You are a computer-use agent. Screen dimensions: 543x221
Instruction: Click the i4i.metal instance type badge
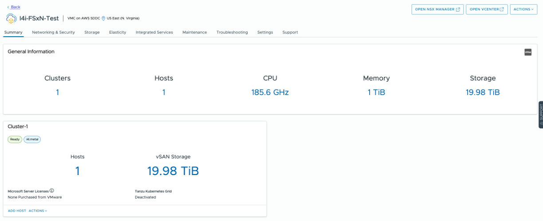(x=32, y=139)
